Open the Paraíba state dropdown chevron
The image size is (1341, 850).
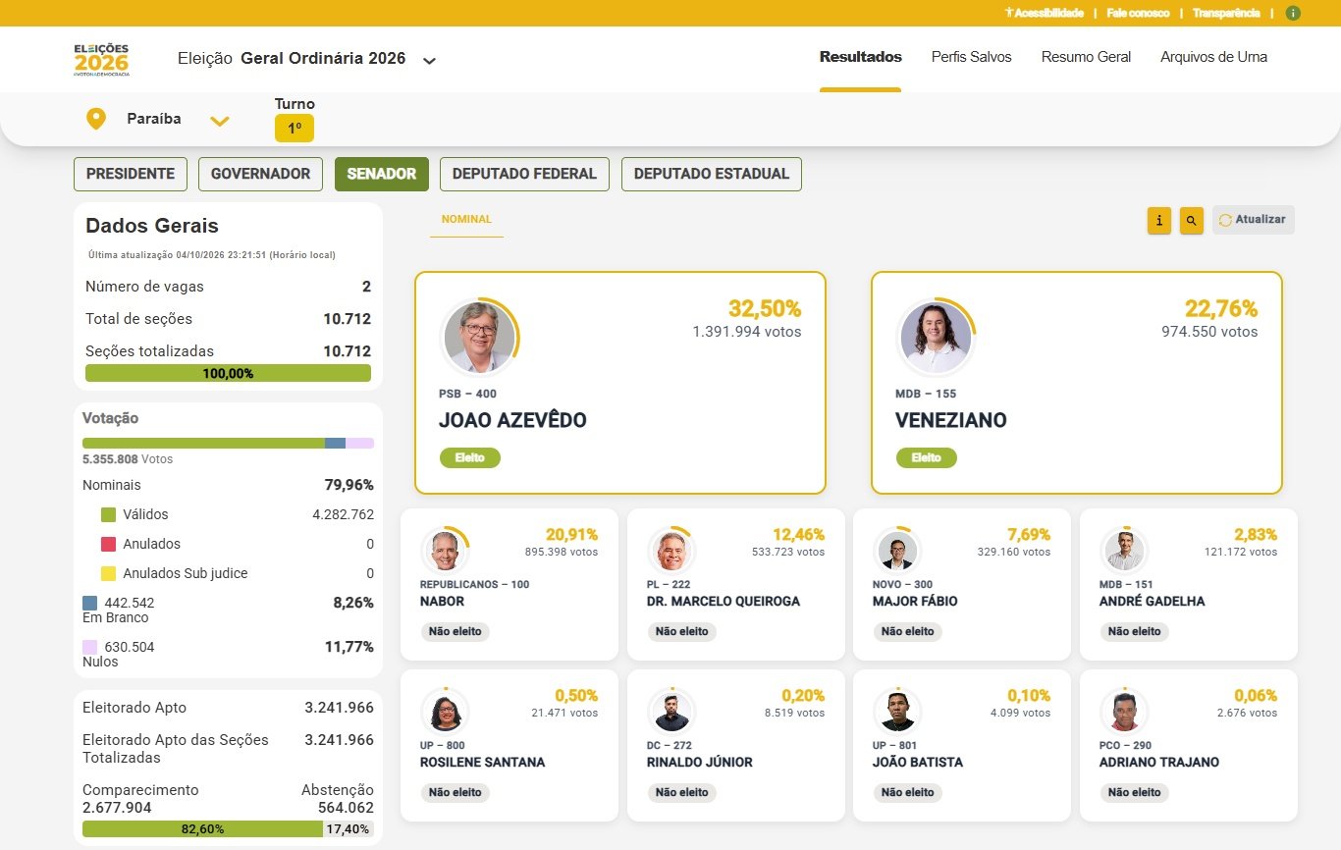coord(220,120)
